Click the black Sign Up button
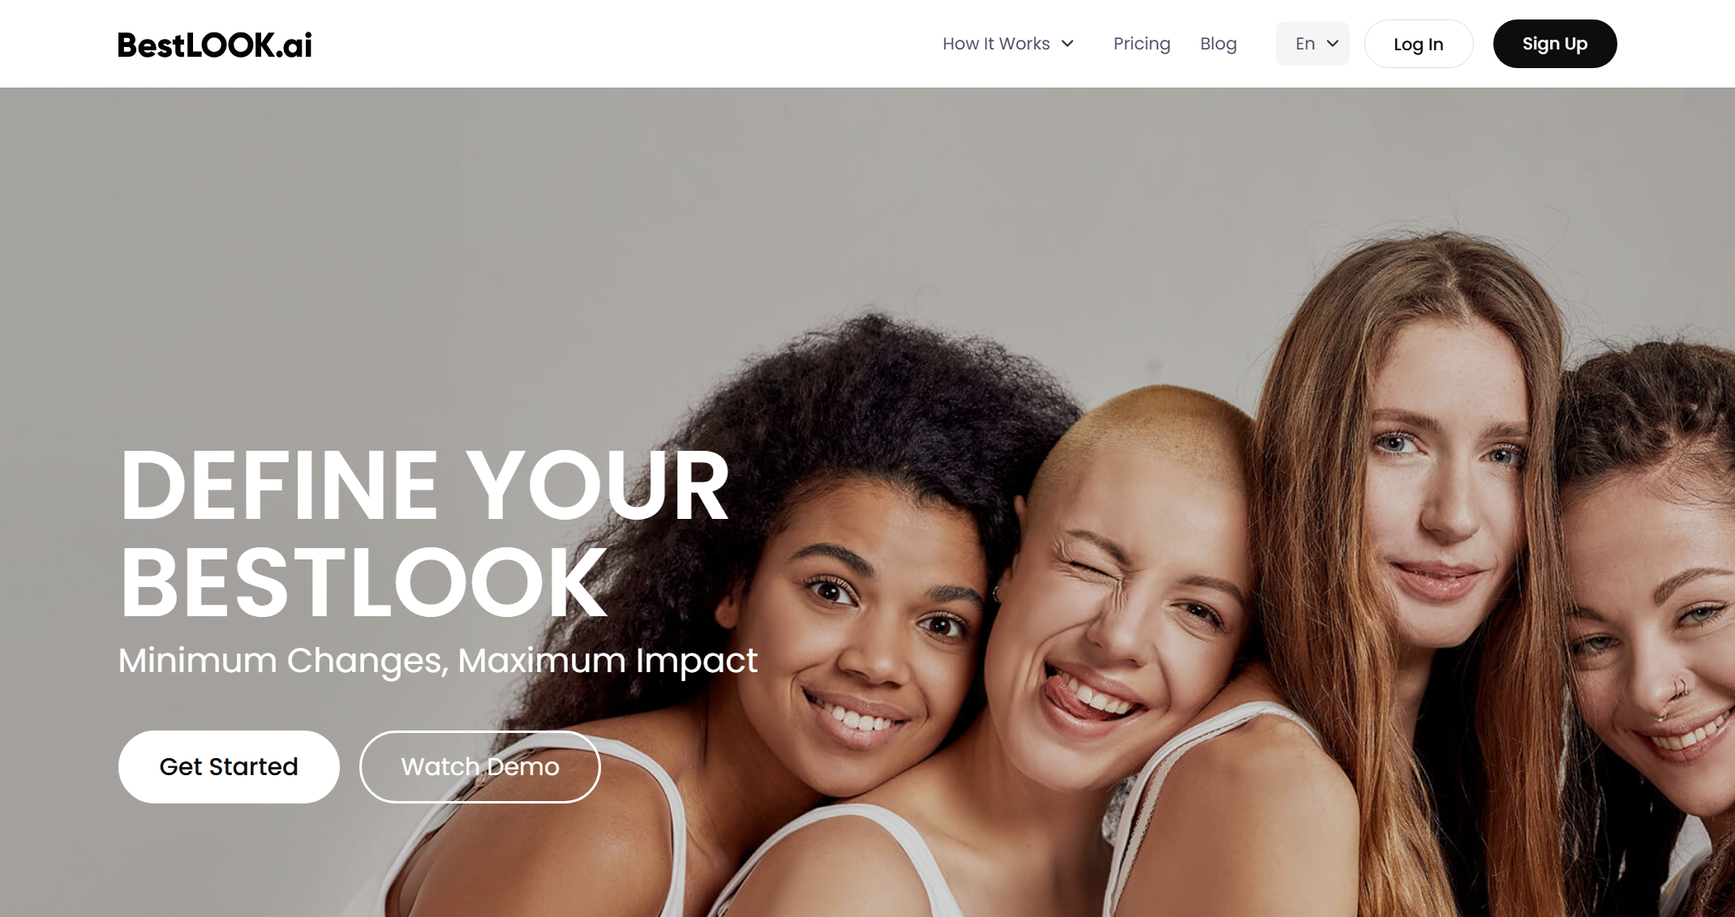1735x917 pixels. (x=1554, y=44)
